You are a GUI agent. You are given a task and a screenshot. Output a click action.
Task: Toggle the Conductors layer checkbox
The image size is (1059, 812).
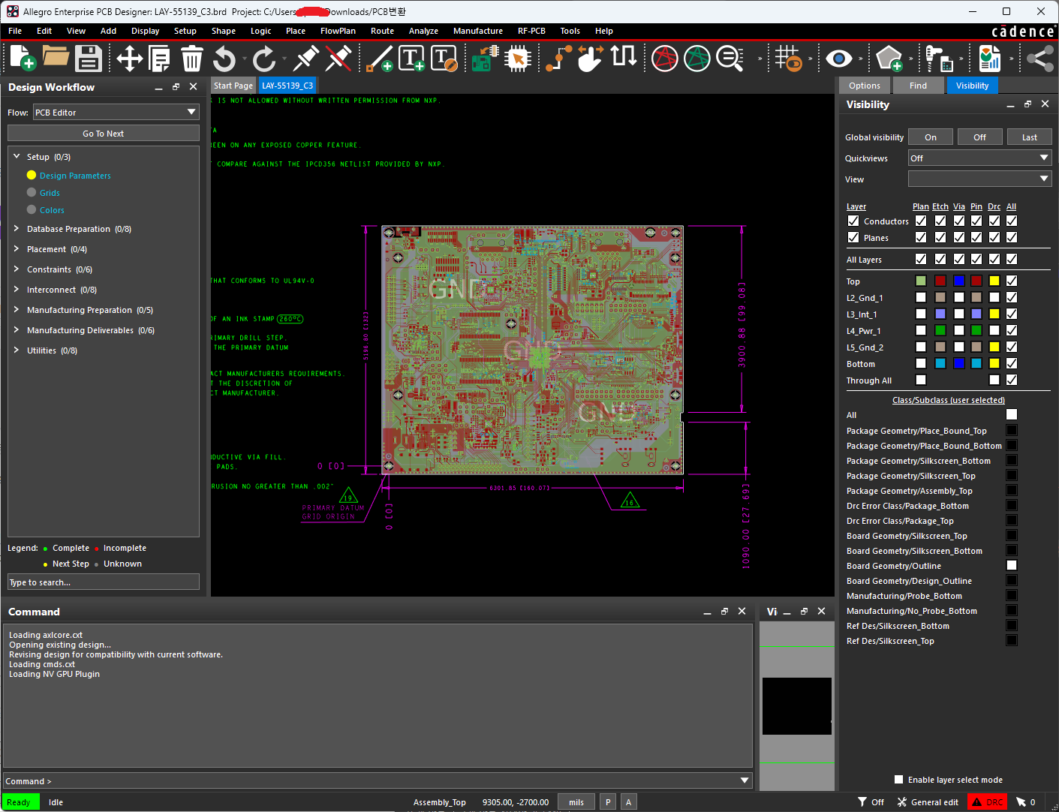pos(853,221)
